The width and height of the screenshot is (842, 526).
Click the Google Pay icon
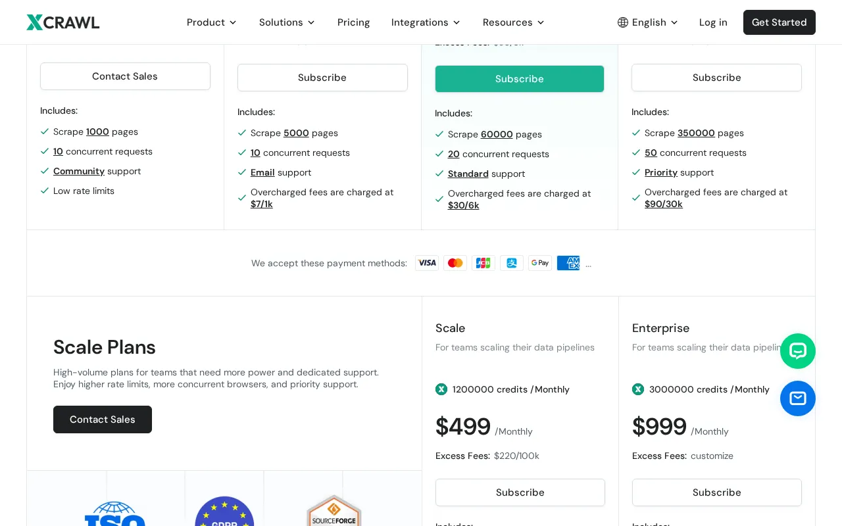tap(540, 263)
